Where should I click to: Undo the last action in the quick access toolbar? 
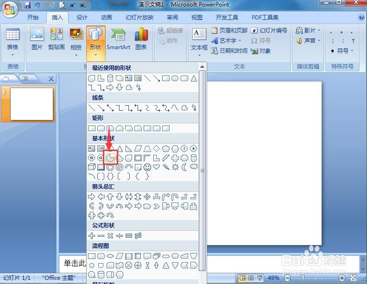click(38, 5)
